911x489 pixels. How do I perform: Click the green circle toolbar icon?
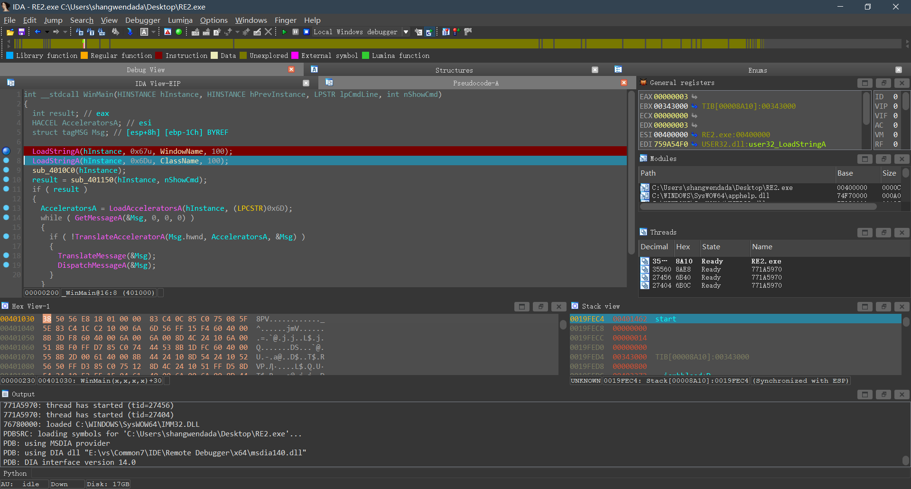(179, 32)
